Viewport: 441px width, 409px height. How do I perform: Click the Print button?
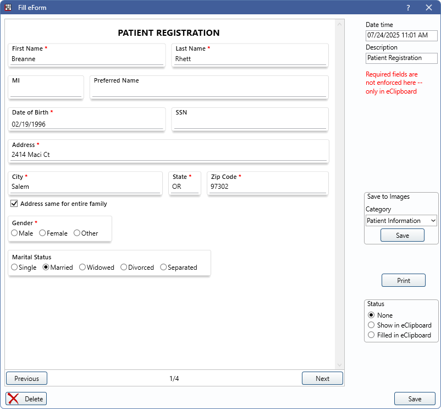(x=403, y=281)
